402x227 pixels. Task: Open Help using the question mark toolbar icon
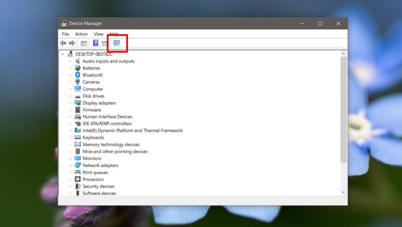click(x=95, y=43)
